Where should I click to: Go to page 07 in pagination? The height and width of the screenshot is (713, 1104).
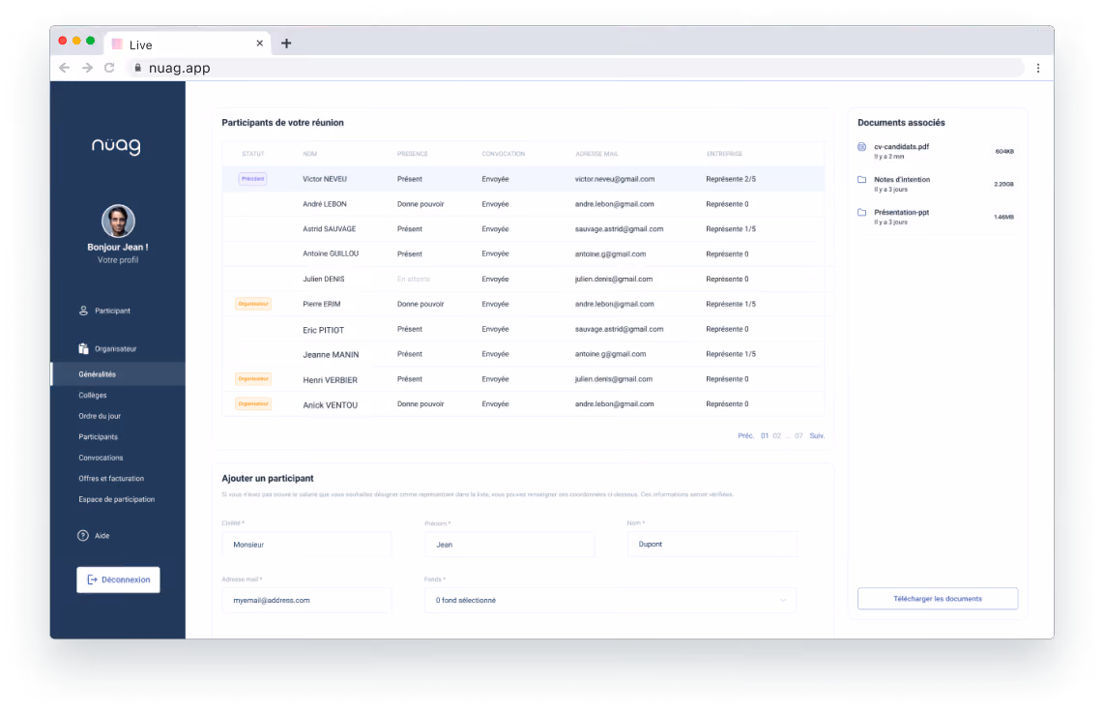tap(799, 436)
